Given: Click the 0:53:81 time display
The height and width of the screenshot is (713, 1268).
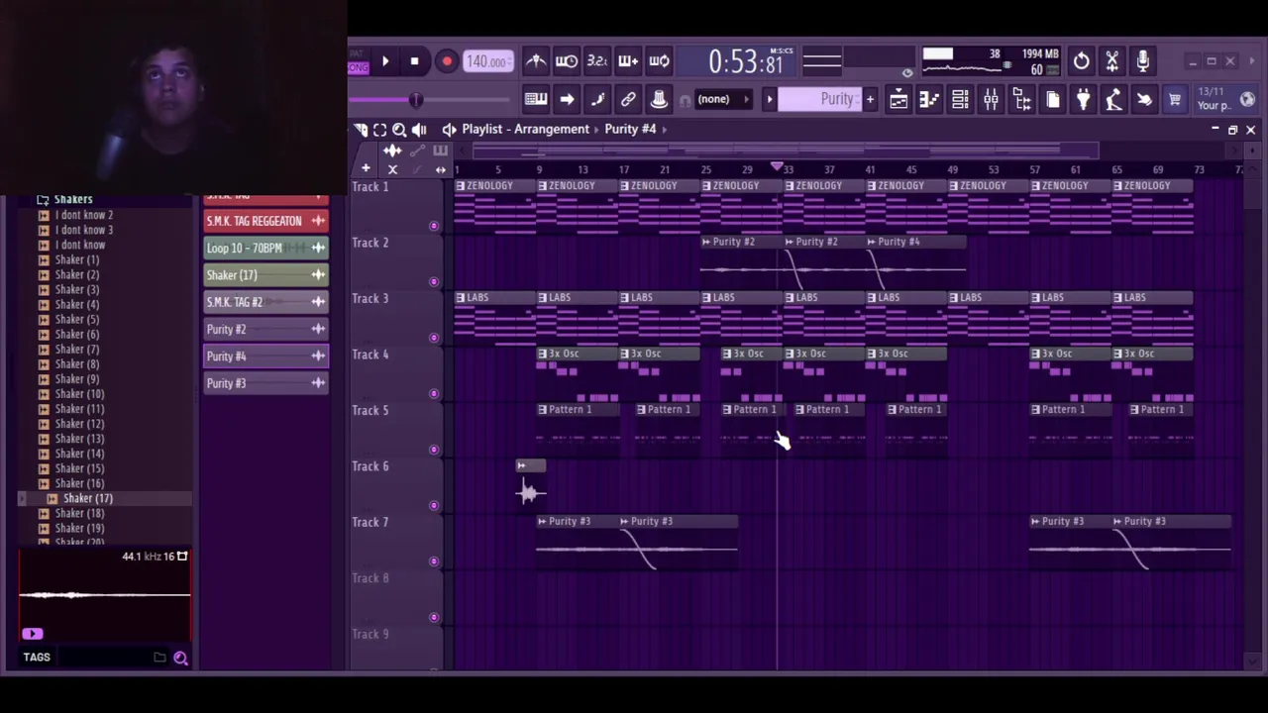Looking at the screenshot, I should click(x=745, y=61).
